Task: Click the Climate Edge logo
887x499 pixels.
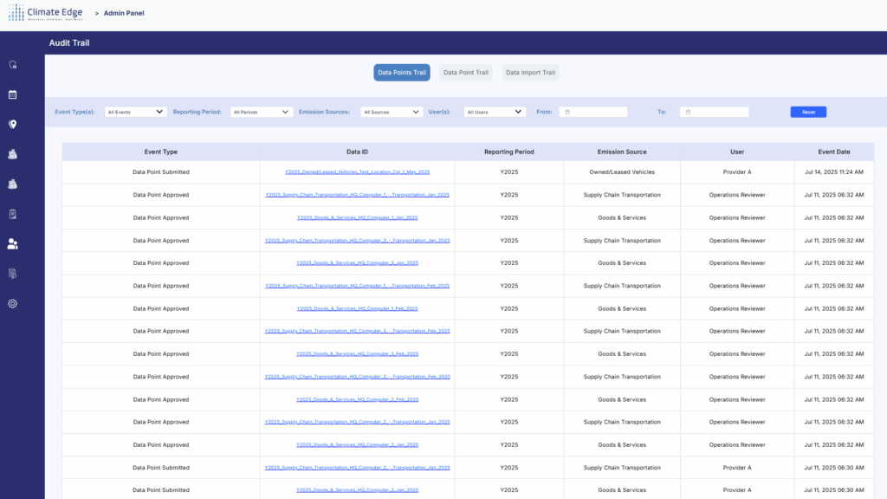Action: click(x=44, y=13)
